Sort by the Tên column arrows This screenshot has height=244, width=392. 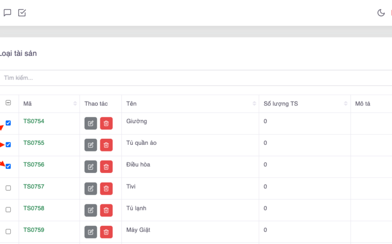pos(254,104)
